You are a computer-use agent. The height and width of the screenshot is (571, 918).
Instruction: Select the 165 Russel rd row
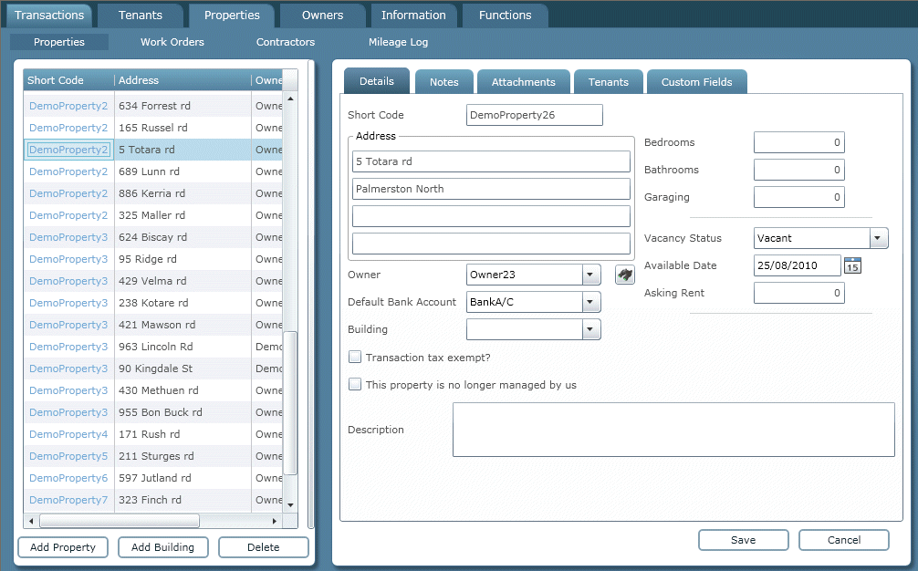(153, 128)
